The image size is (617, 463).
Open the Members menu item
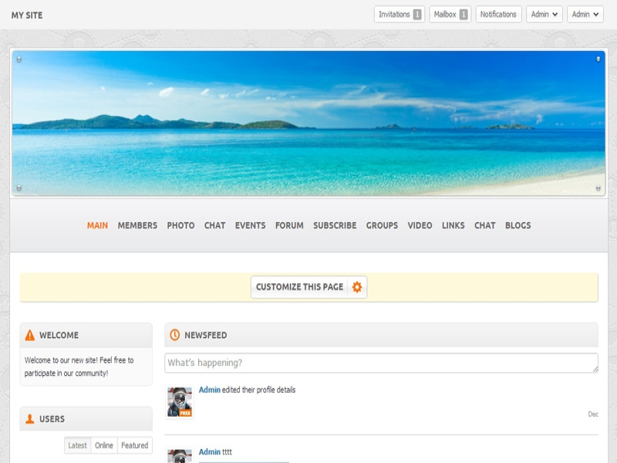137,225
